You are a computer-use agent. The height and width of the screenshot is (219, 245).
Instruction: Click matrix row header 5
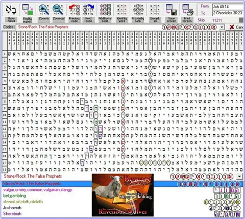(5, 81)
